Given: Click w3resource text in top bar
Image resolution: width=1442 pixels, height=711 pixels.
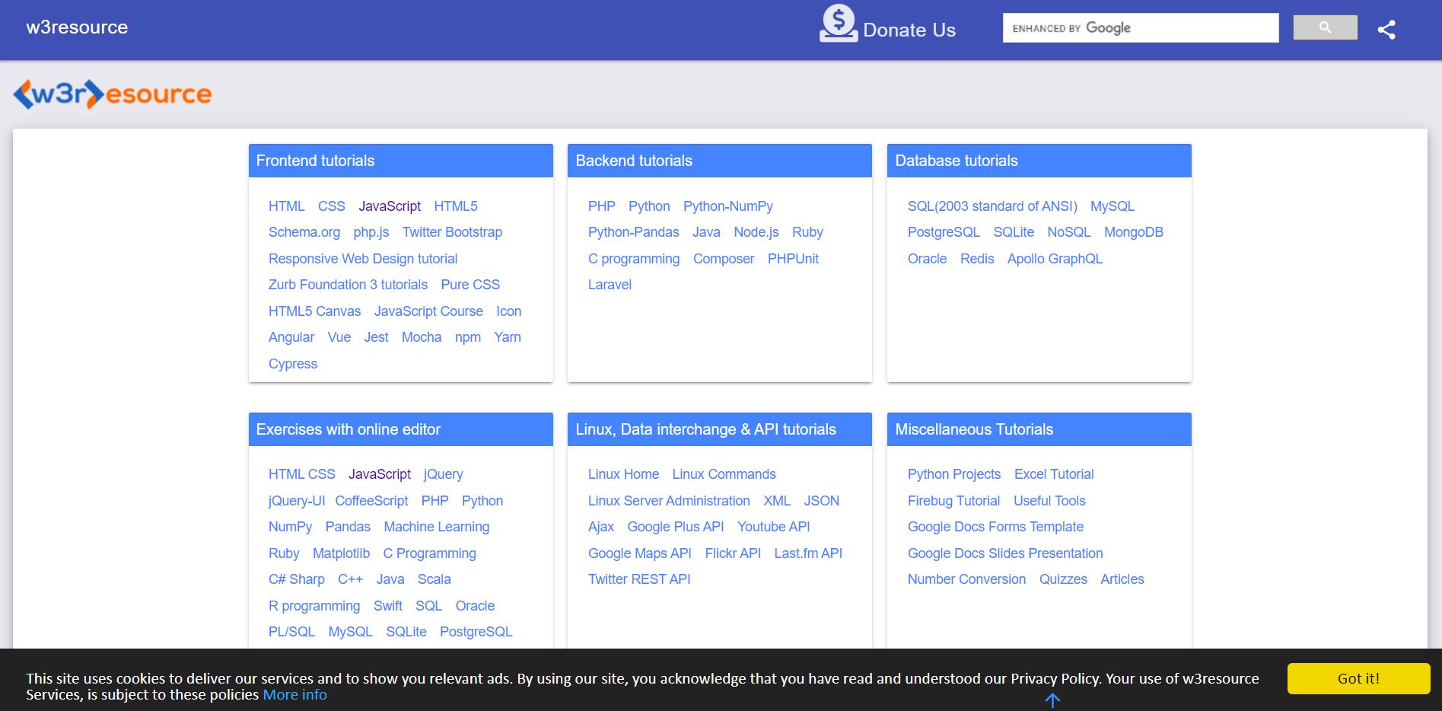Looking at the screenshot, I should pos(77,27).
